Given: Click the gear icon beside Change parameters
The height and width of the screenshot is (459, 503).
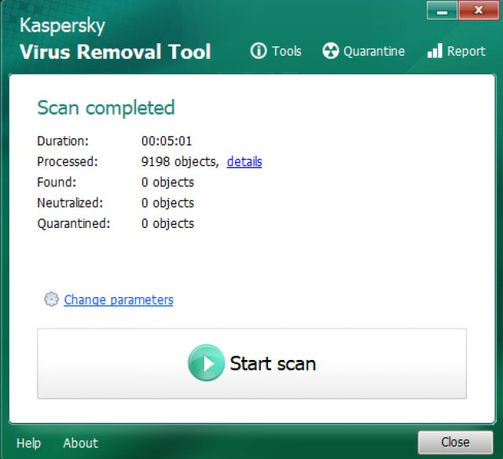Looking at the screenshot, I should coord(52,299).
